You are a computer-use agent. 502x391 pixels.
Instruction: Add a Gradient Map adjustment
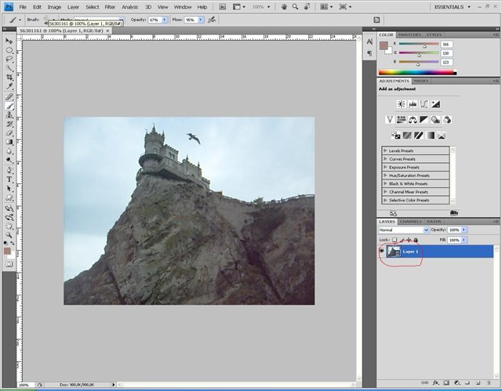click(x=430, y=136)
